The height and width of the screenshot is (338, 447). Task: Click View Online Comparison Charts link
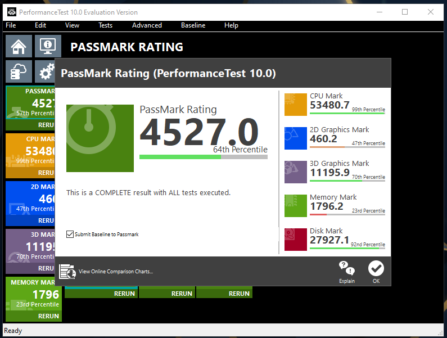click(116, 272)
